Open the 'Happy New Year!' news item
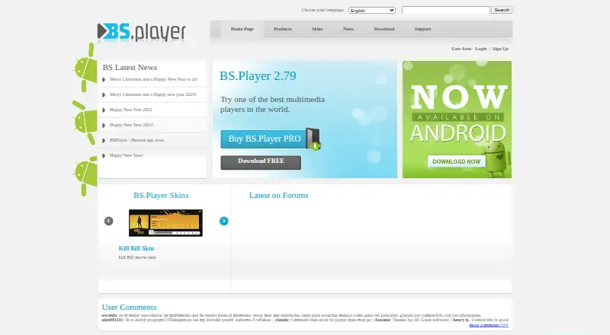Screen dimensions: 610x335 127,155
